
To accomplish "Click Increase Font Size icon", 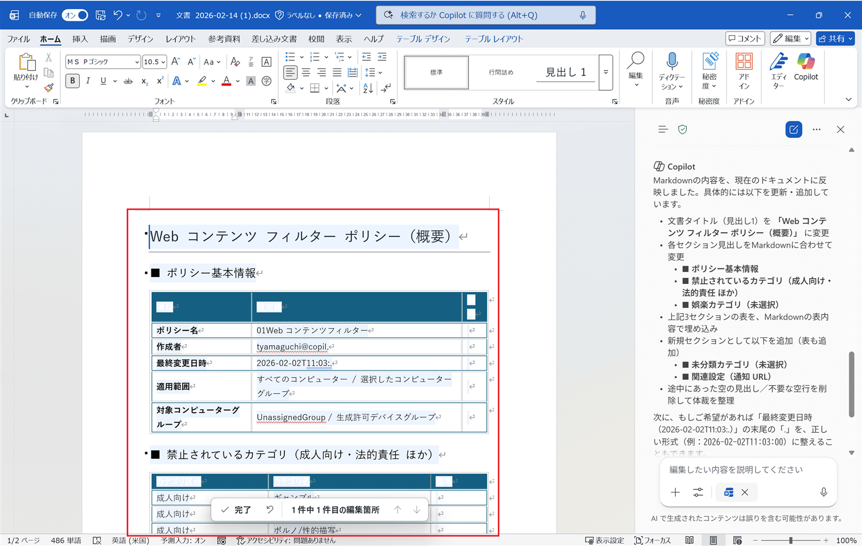I will click(176, 61).
